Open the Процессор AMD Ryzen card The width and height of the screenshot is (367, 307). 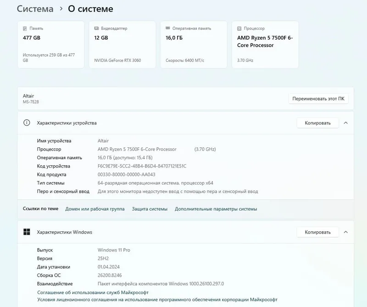tap(265, 45)
